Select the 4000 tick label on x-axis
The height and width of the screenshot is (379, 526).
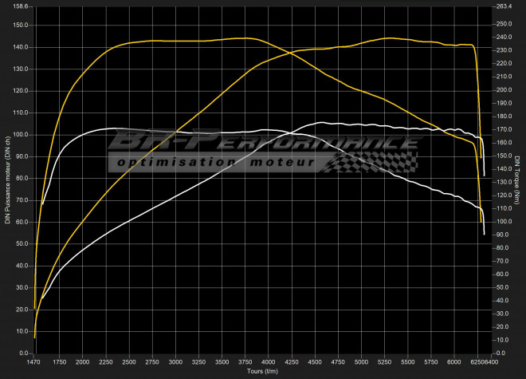pos(269,362)
